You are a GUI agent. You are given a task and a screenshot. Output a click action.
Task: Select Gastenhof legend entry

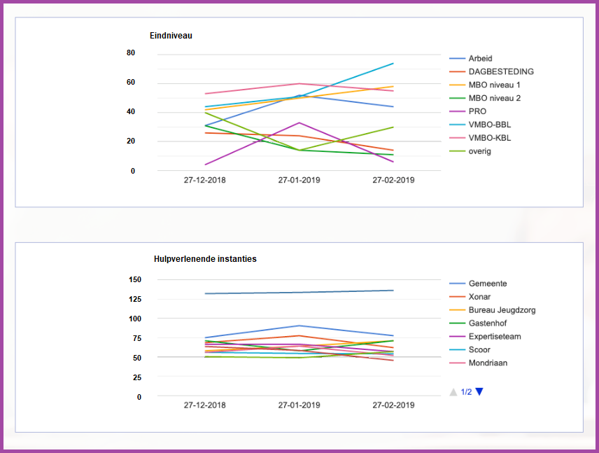click(x=488, y=323)
